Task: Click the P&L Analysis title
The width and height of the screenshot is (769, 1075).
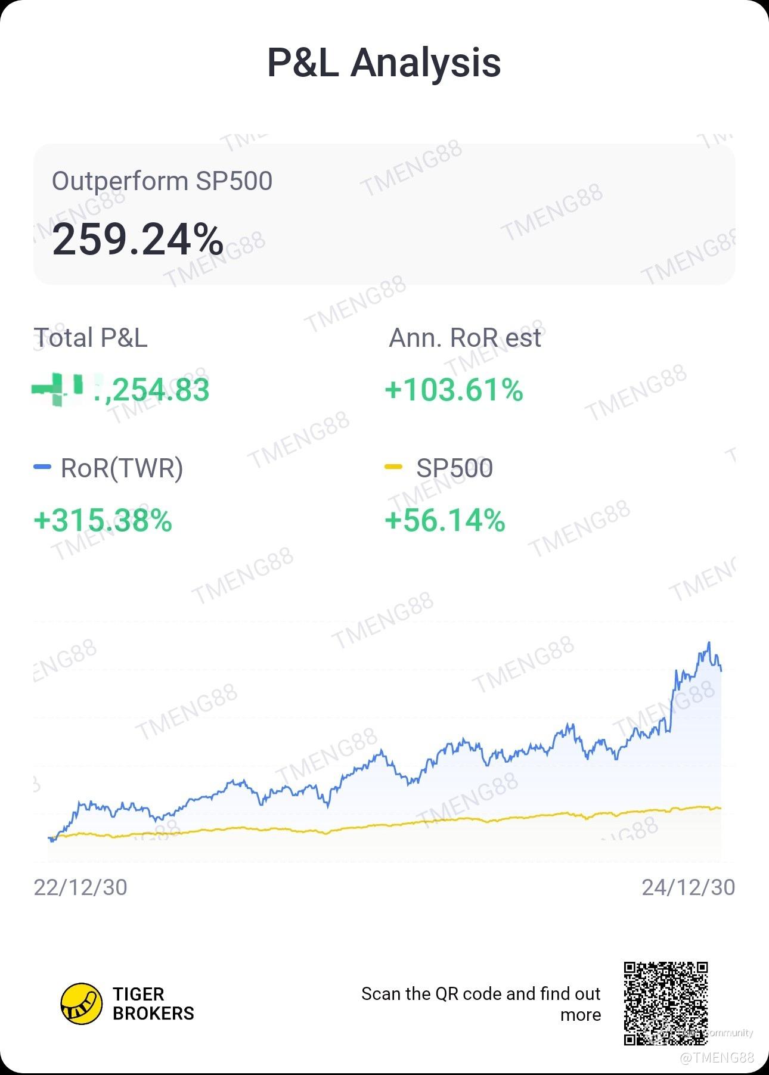Action: (384, 63)
